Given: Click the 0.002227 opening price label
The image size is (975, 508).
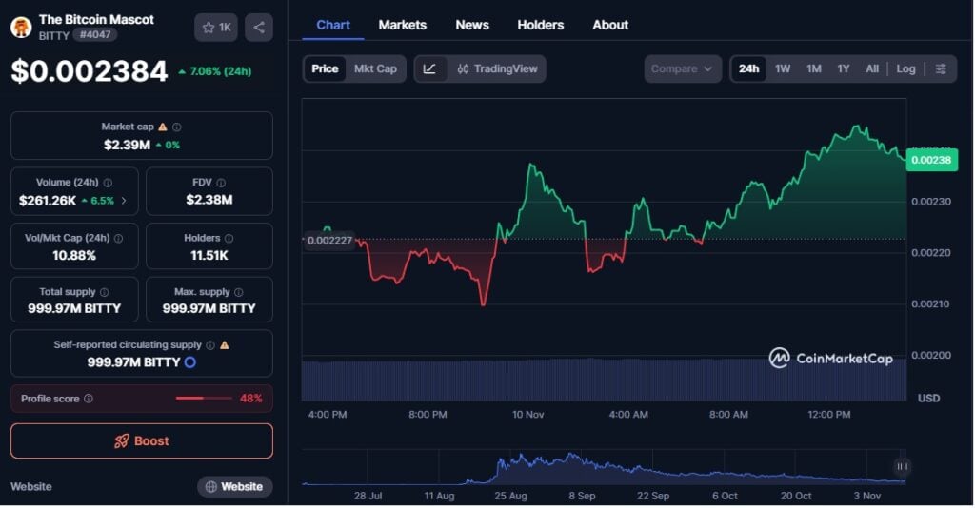Looking at the screenshot, I should 329,241.
